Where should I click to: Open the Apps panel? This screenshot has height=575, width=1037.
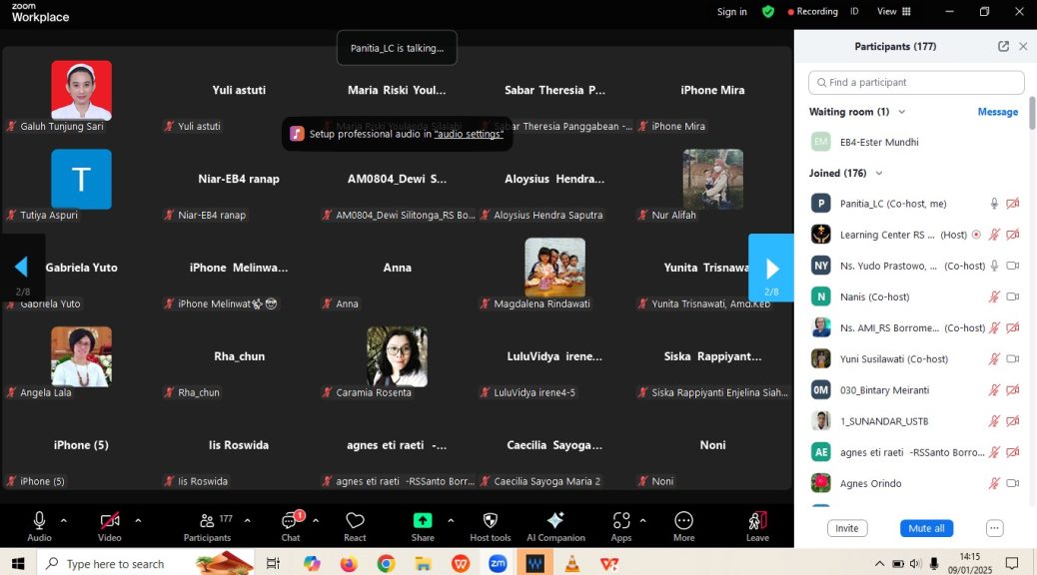pyautogui.click(x=621, y=521)
